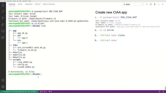Click the 'scripts' directory name
Image resolution: width=166 pixels, height=93 pixels.
coord(17,60)
